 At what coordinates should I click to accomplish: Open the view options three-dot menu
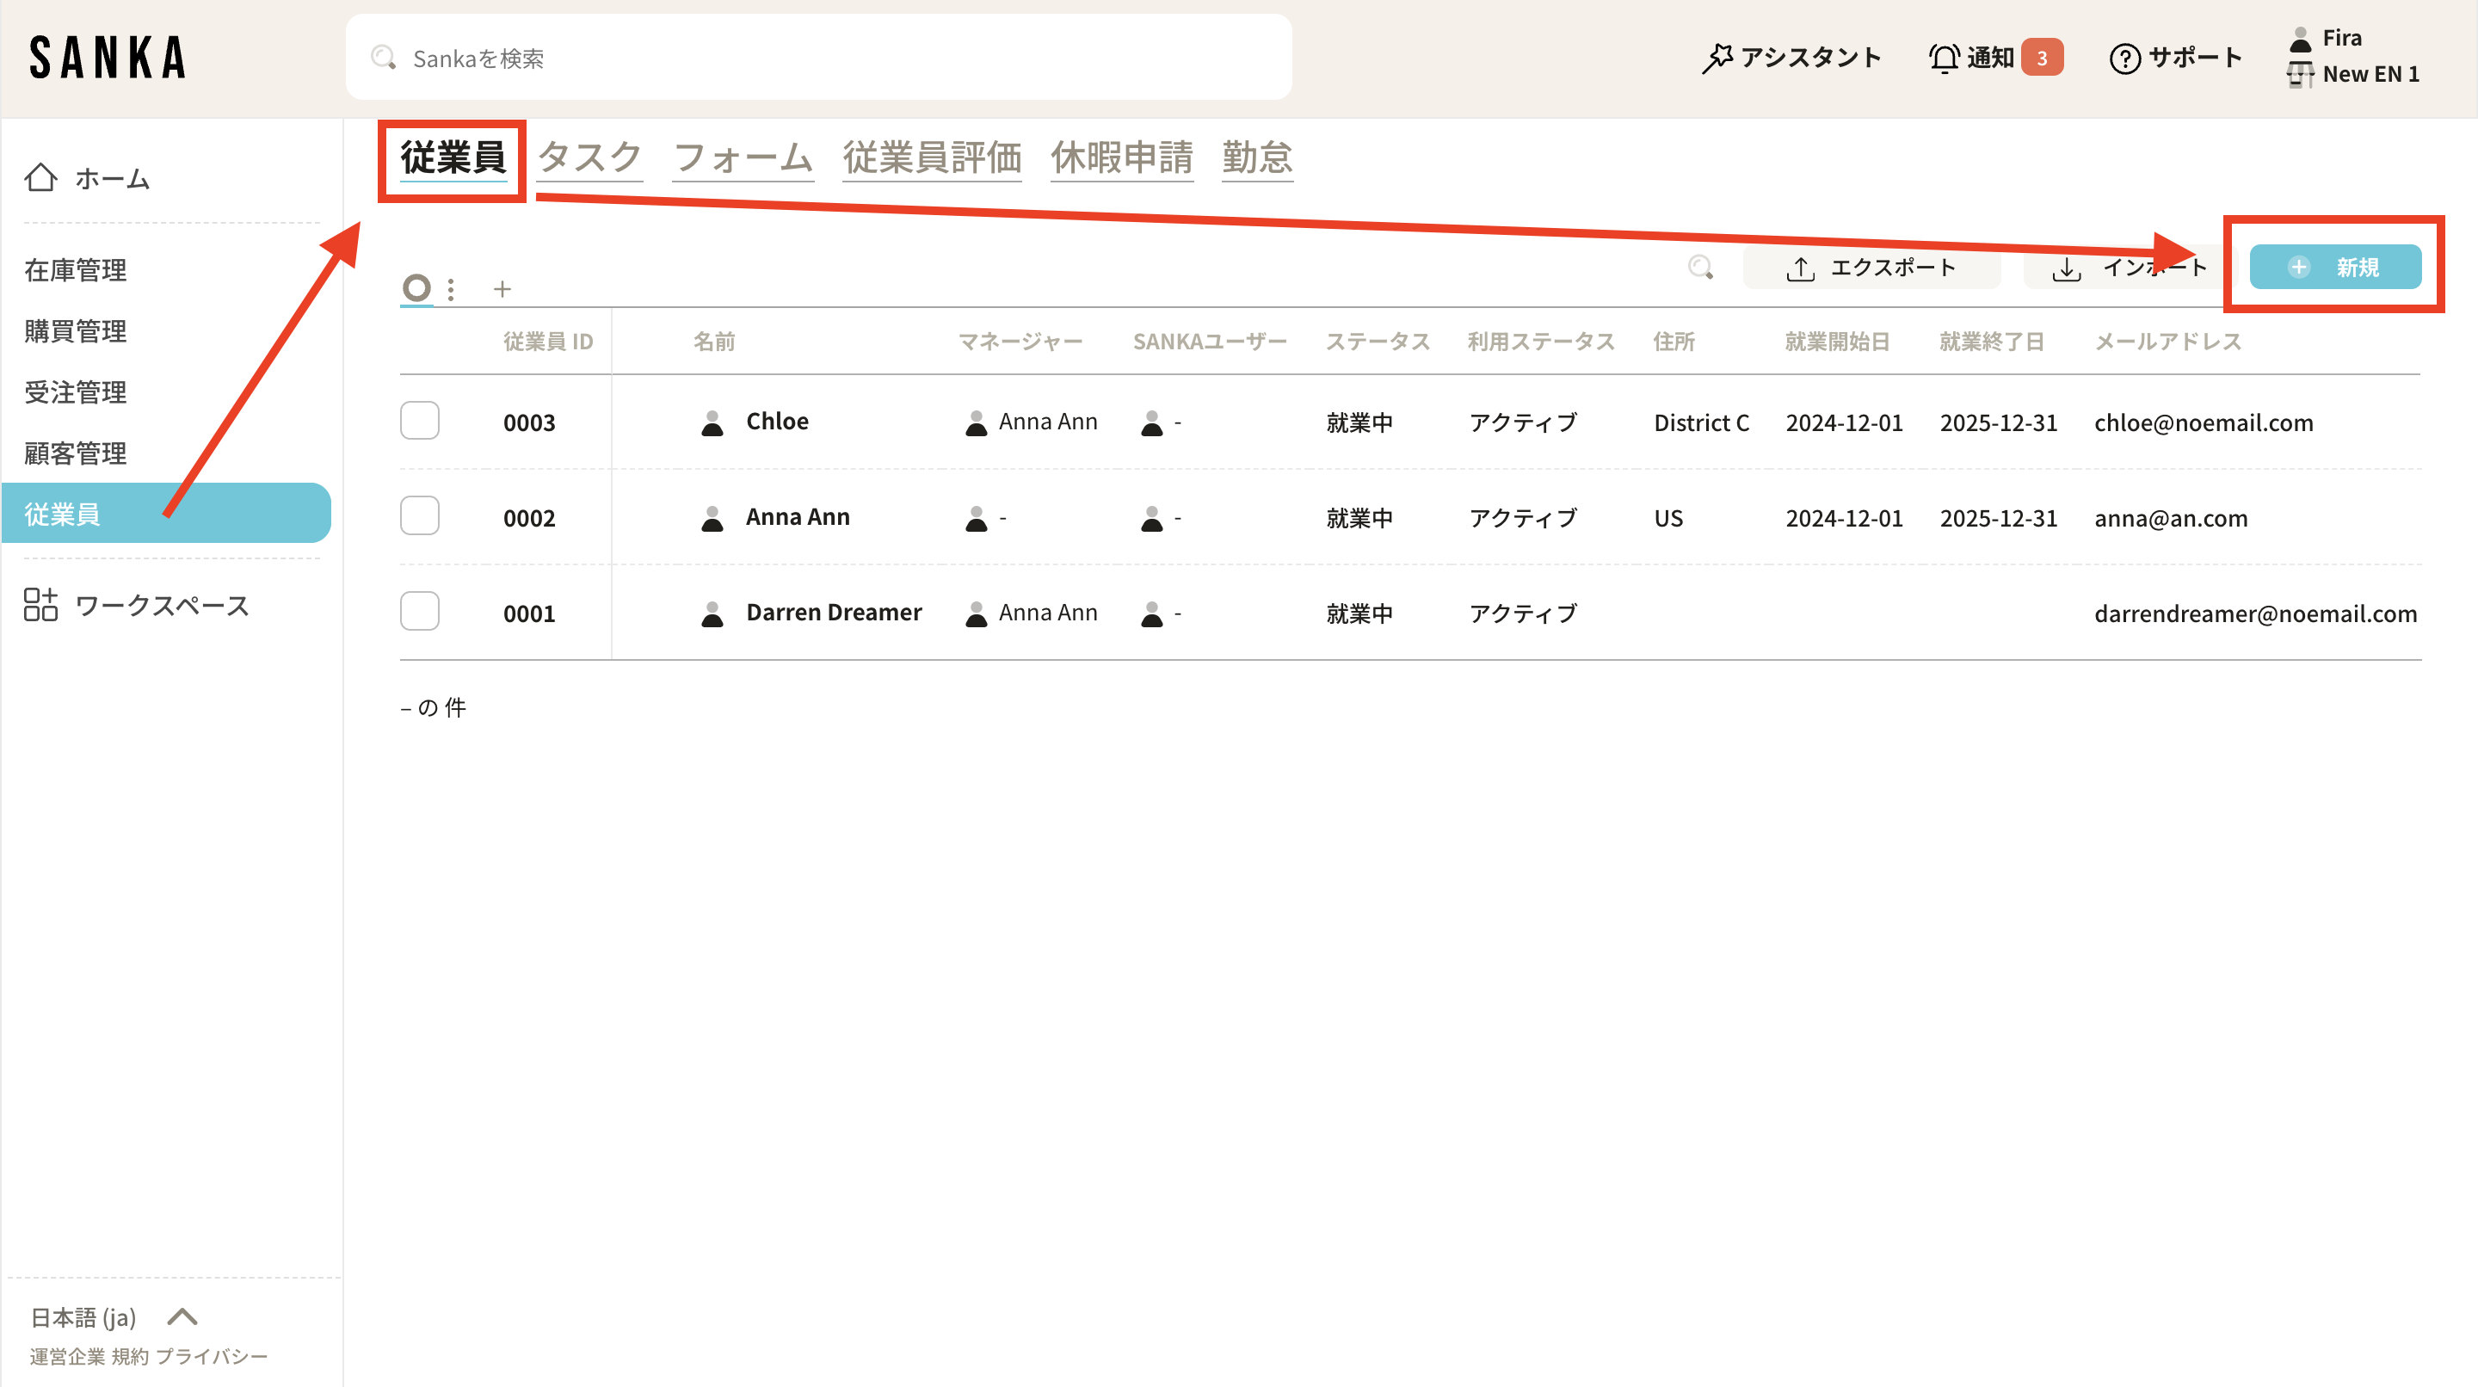click(x=450, y=288)
